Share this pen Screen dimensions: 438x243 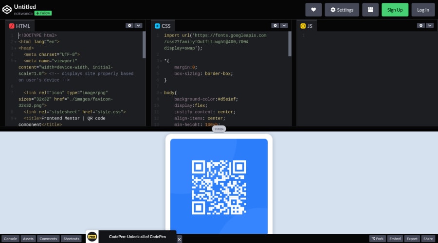point(428,239)
